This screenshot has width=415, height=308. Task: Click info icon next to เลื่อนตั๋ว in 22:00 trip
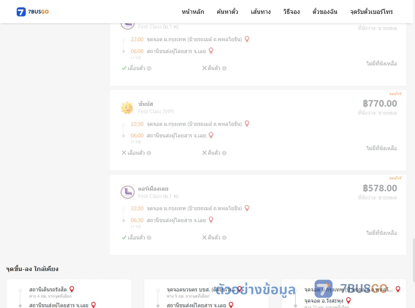point(149,69)
